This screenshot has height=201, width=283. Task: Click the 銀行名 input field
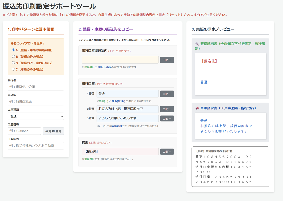[x=36, y=87]
